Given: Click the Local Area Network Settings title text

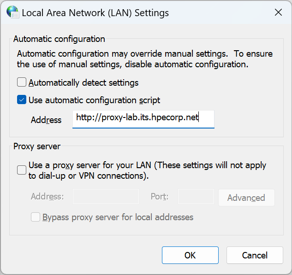Looking at the screenshot, I should 95,13.
